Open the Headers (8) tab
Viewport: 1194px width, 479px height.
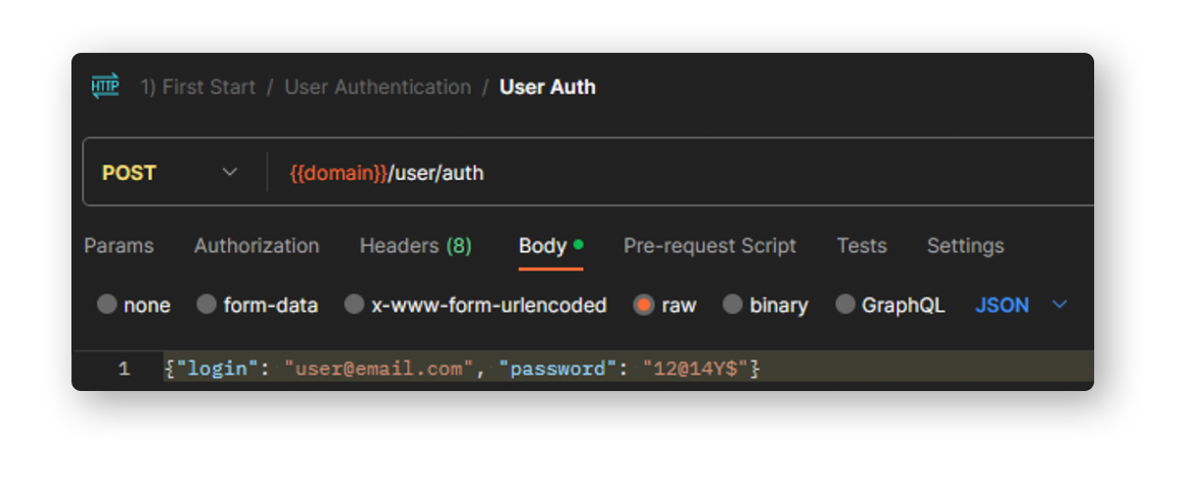(416, 245)
